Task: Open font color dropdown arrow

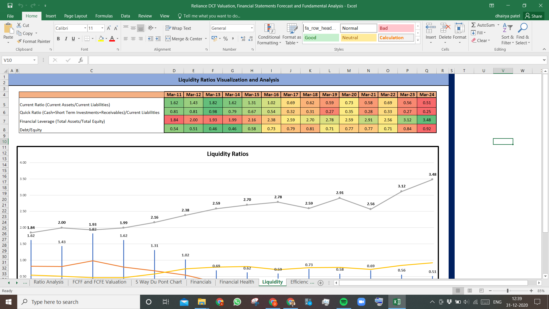Action: pos(118,39)
